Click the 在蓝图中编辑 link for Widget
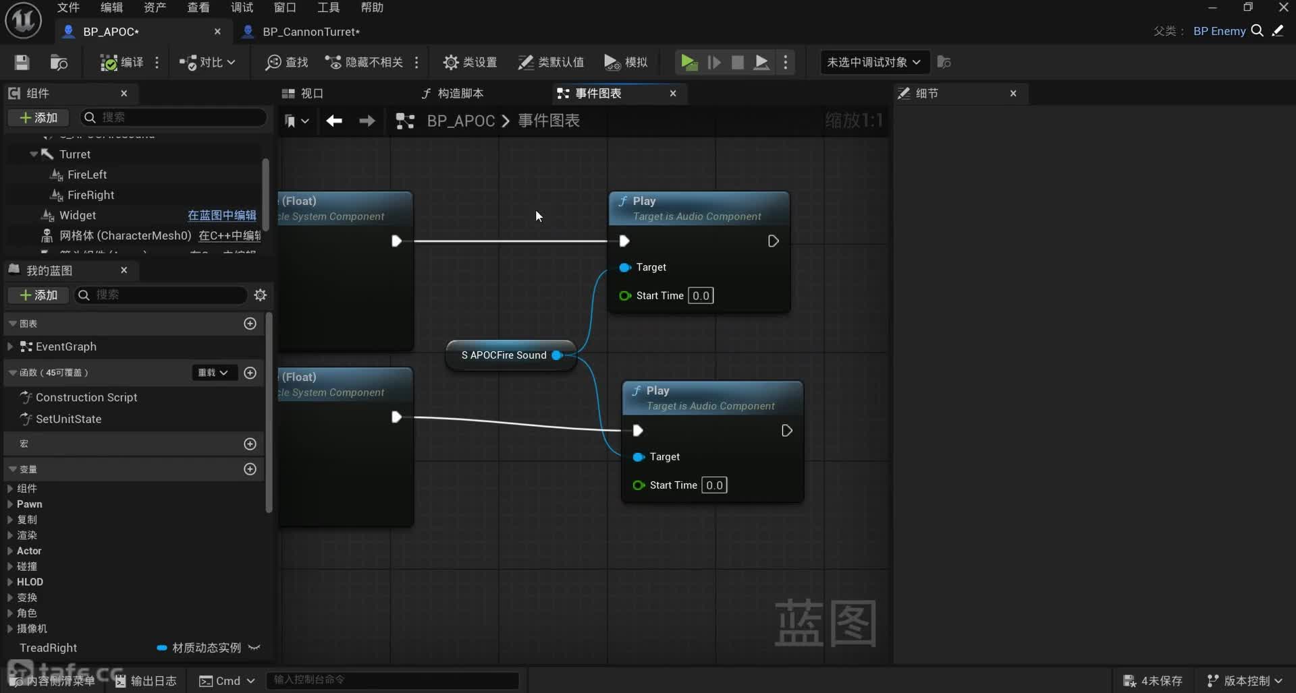 click(x=221, y=215)
